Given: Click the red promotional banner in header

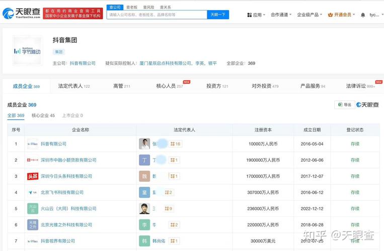Looking at the screenshot, I should click(73, 13).
